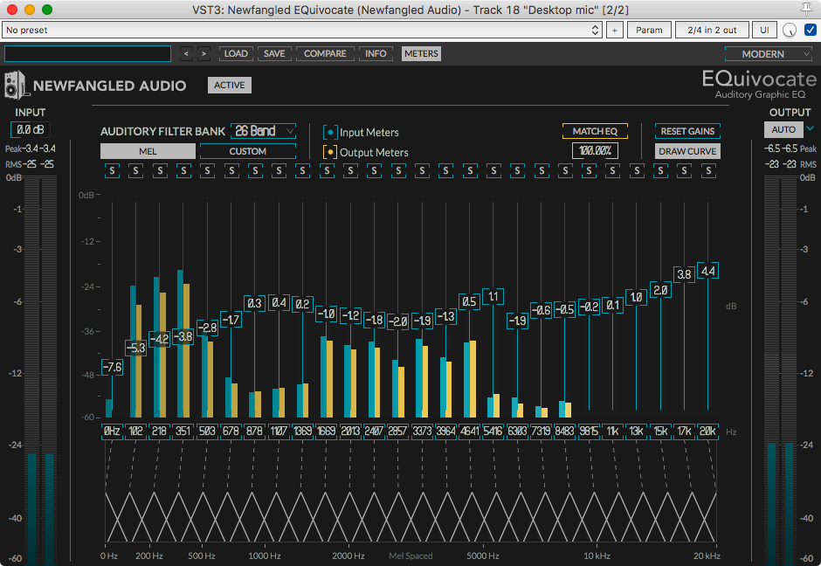
Task: Toggle Output Meters display
Action: [330, 152]
